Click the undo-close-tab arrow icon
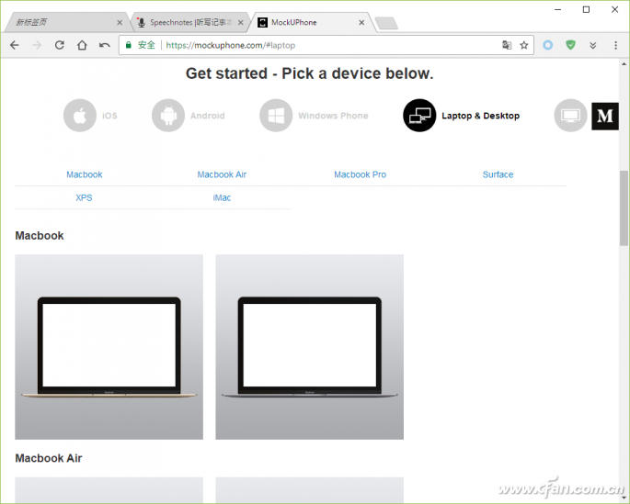 pos(105,45)
